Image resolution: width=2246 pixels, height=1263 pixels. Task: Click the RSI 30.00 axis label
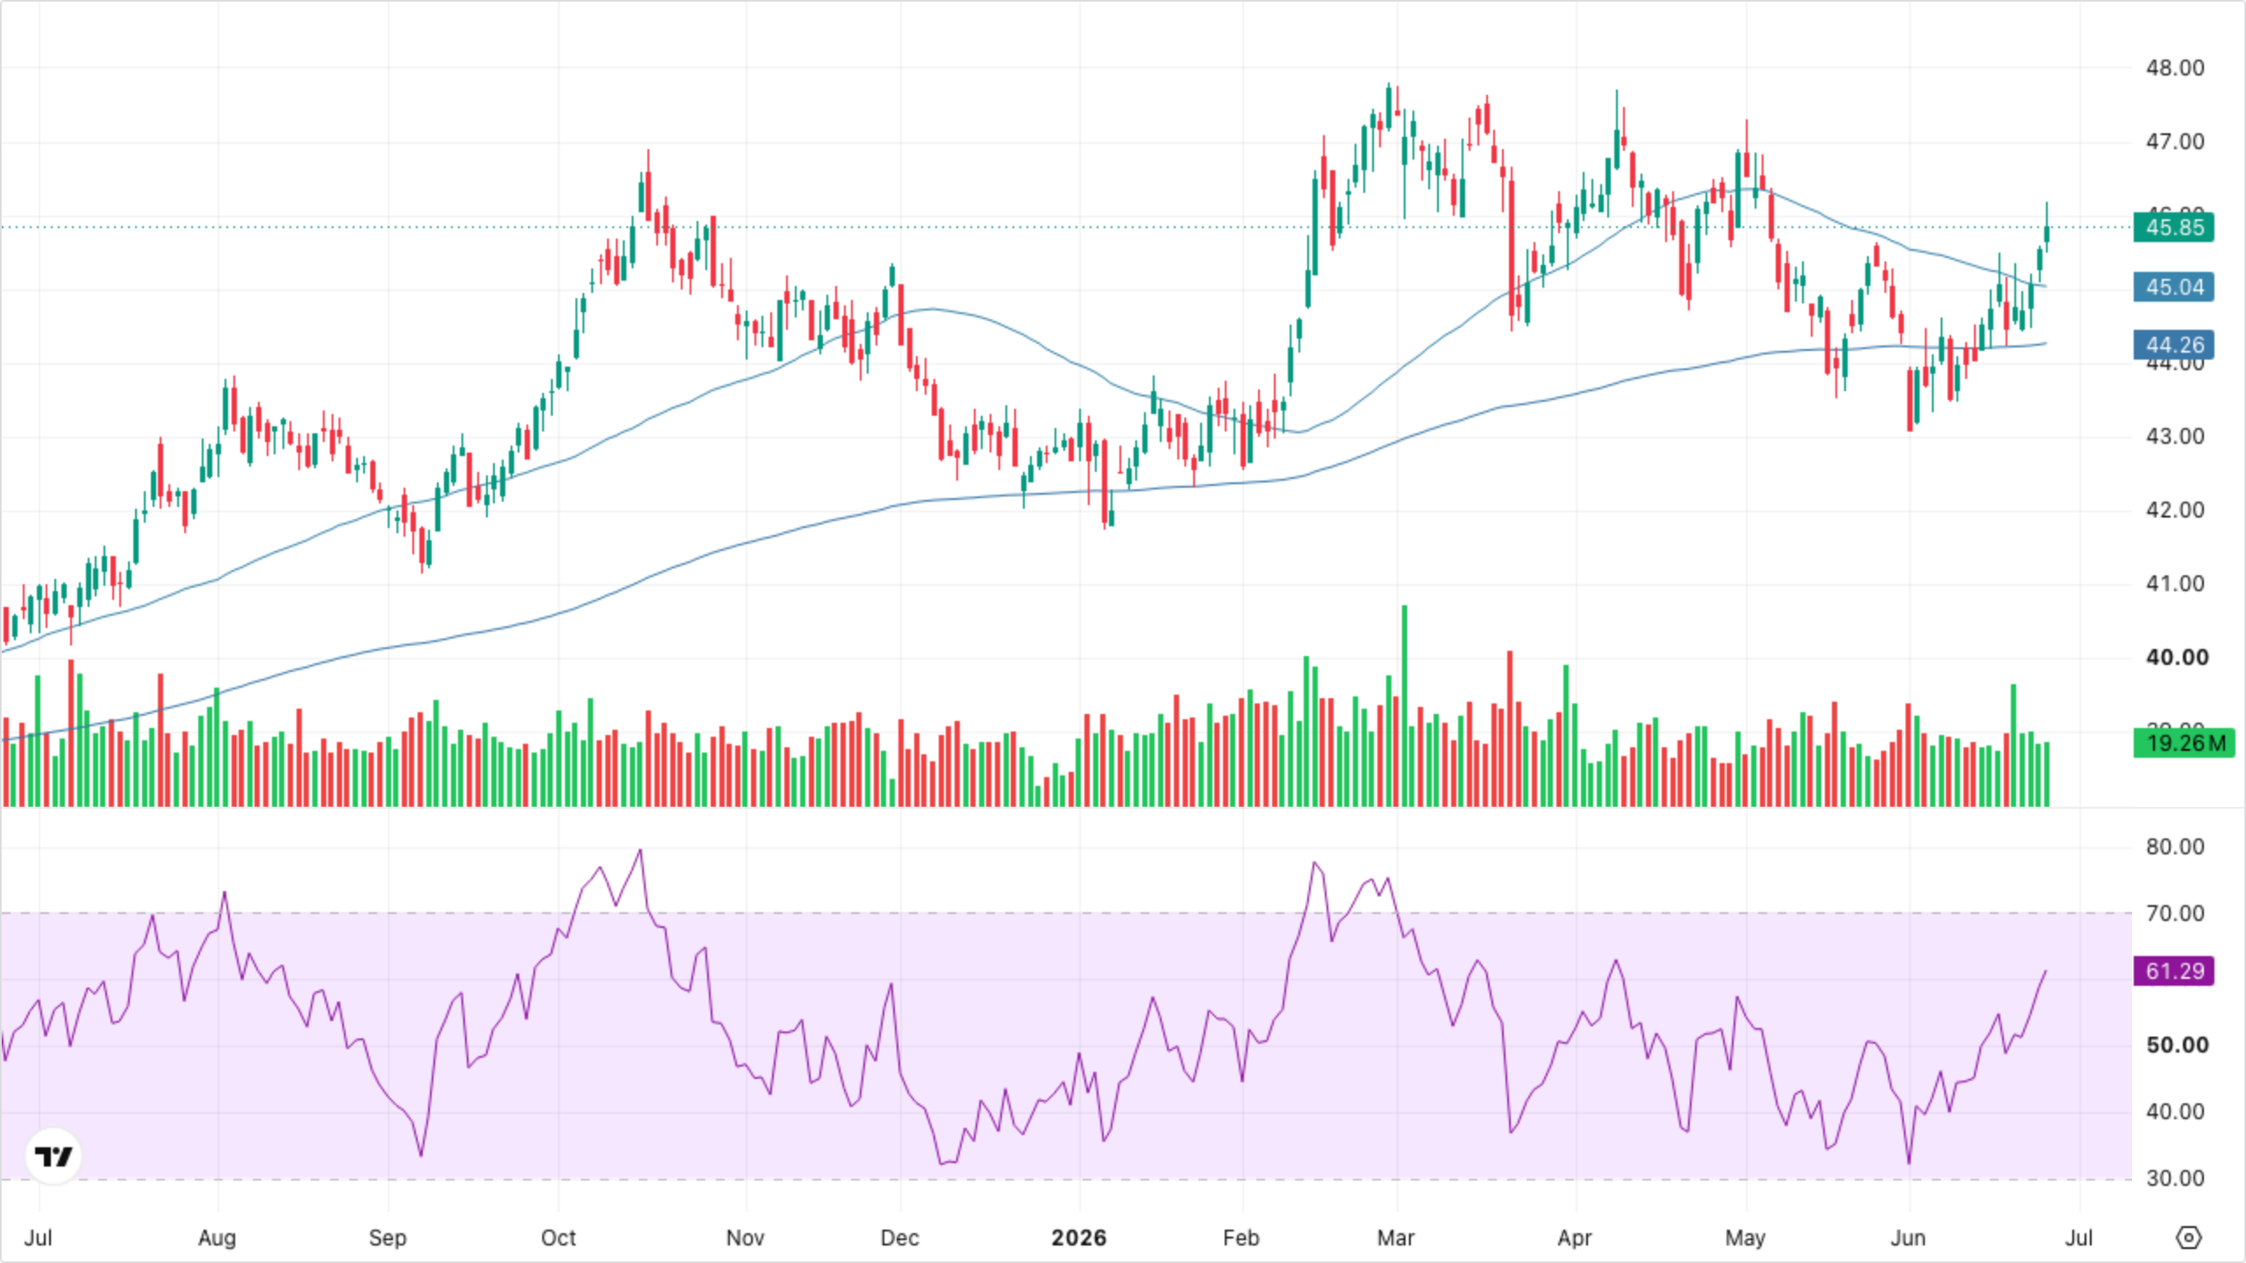coord(2175,1178)
